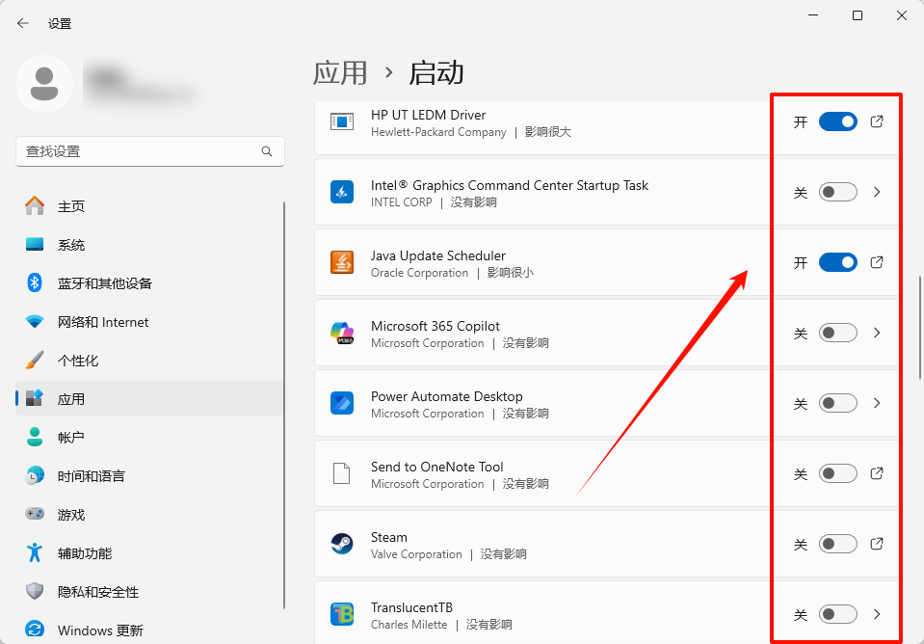Open 时间和语言 settings
This screenshot has width=924, height=644.
149,476
